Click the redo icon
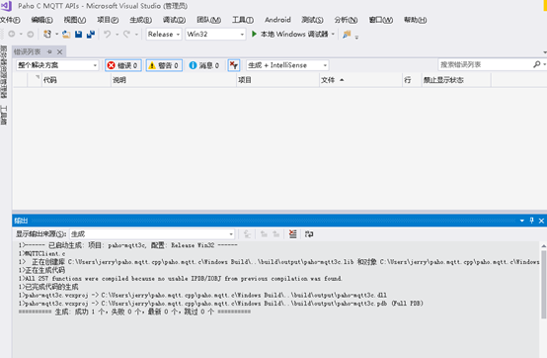547x358 pixels. [126, 34]
